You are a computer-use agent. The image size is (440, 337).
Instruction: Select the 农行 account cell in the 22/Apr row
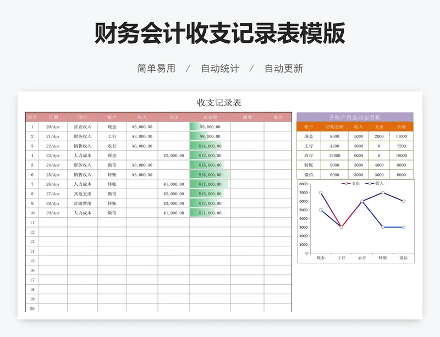[112, 146]
